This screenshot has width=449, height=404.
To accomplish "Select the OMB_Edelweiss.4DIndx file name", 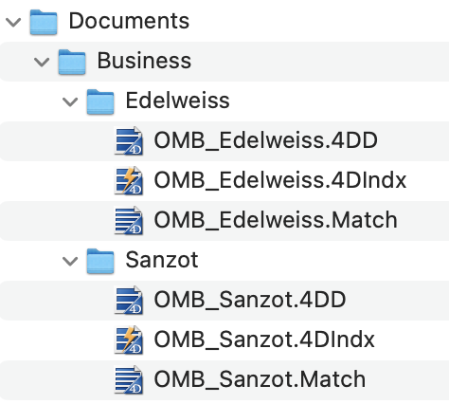I will pyautogui.click(x=280, y=180).
